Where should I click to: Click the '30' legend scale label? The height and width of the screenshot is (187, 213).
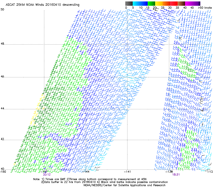[170, 7]
